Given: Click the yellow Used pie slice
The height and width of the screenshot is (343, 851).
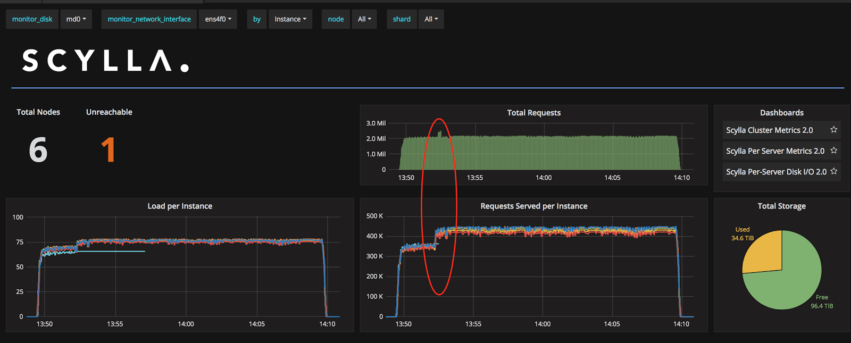Looking at the screenshot, I should click(x=765, y=253).
